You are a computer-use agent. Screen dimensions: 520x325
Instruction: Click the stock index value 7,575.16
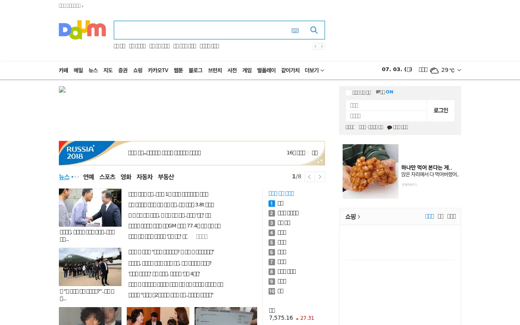281,318
